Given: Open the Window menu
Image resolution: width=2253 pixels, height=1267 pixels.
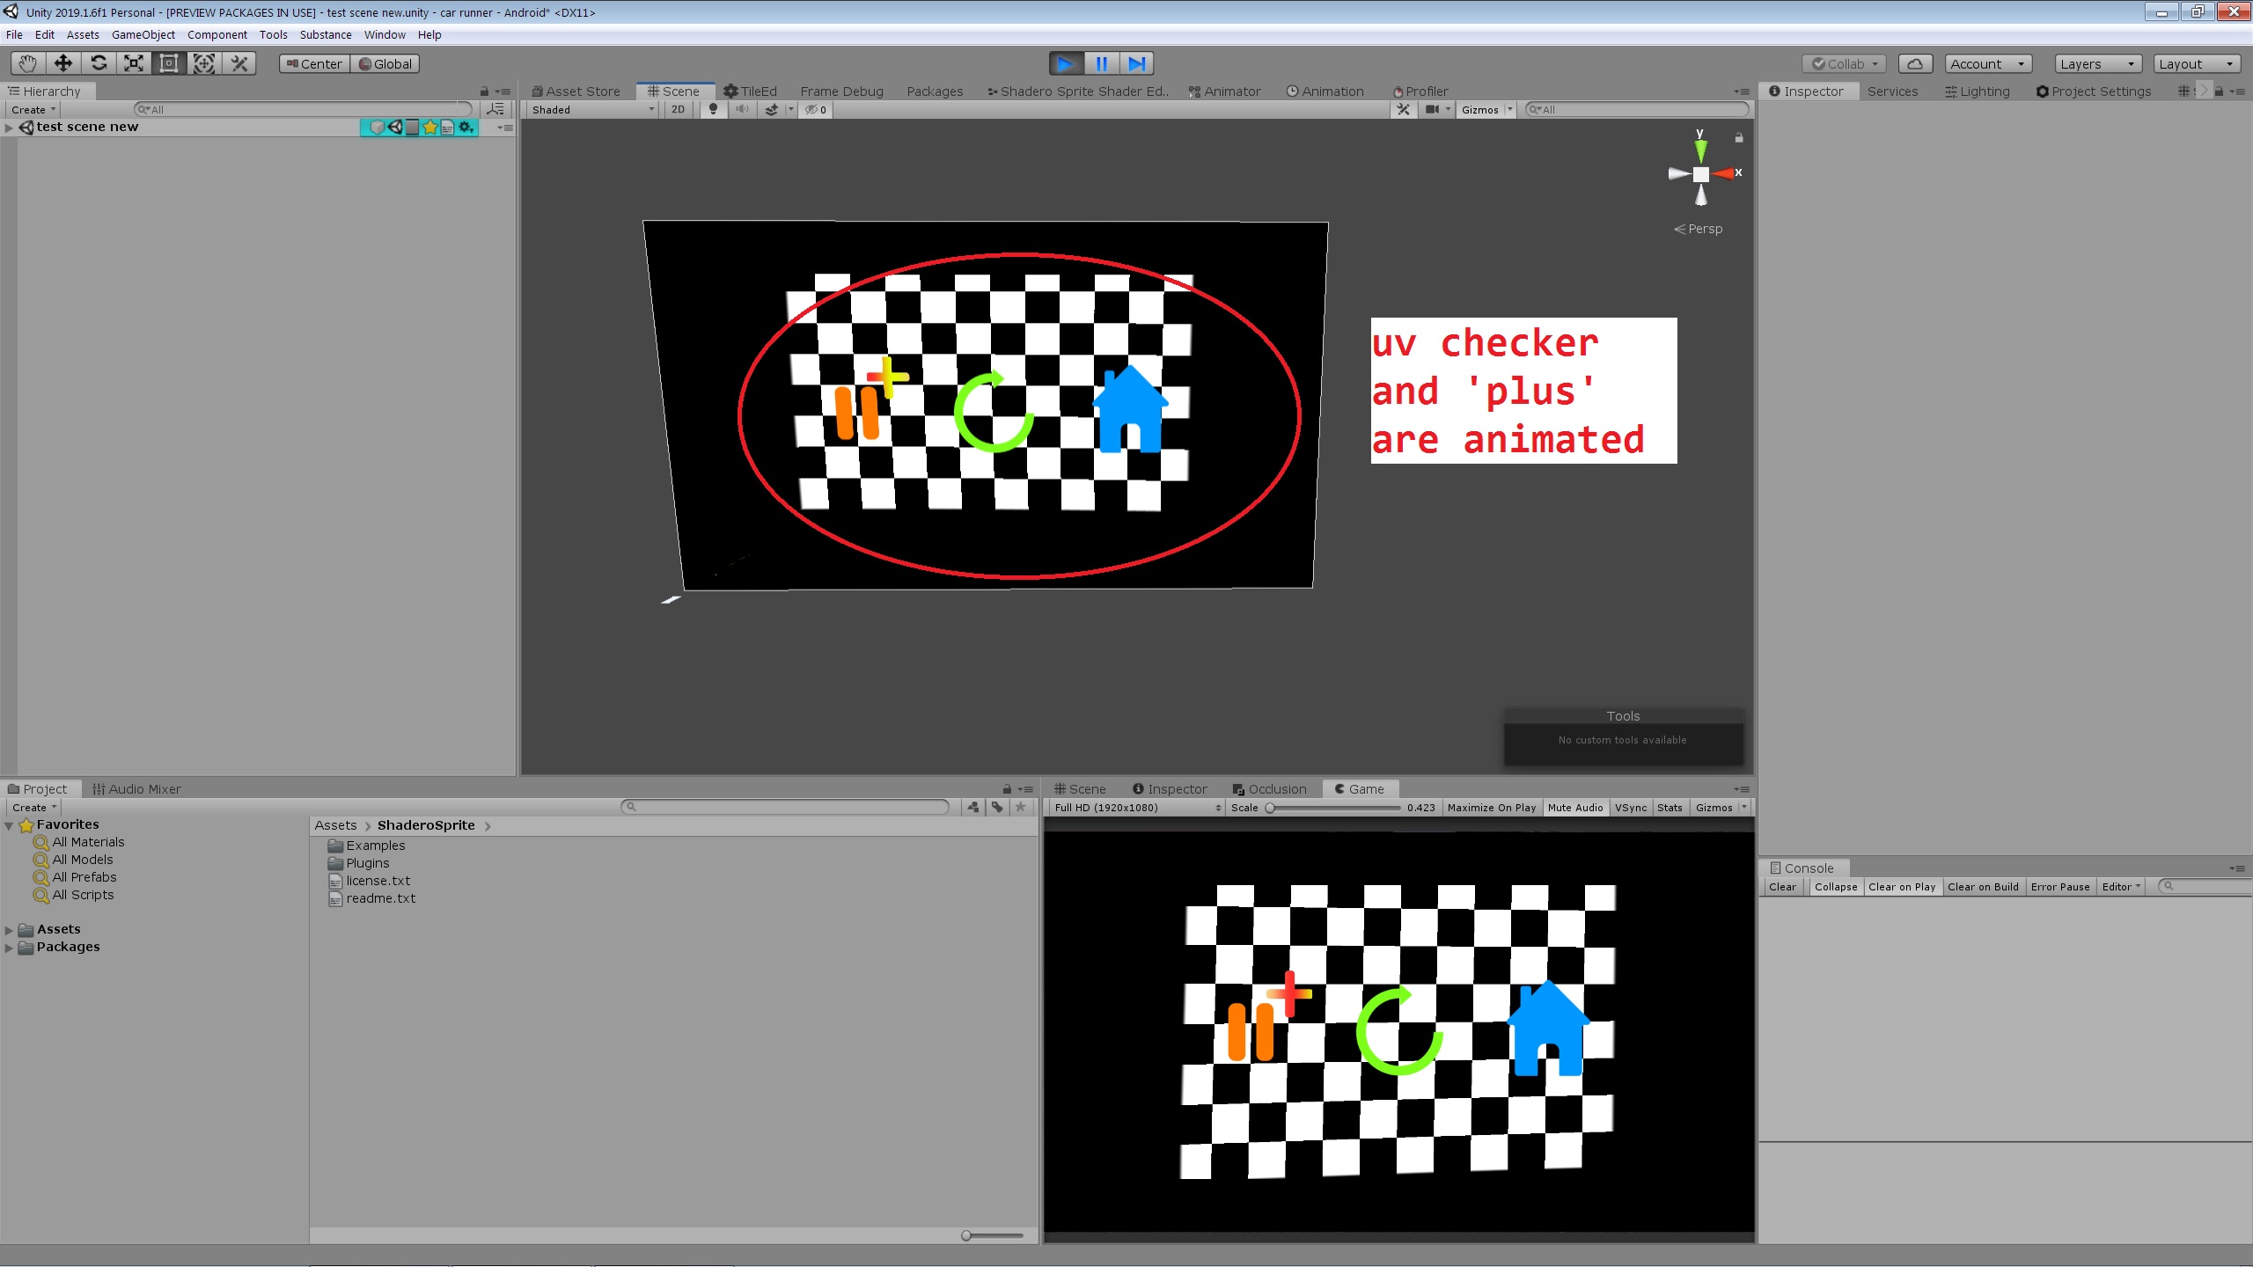Looking at the screenshot, I should [x=385, y=34].
